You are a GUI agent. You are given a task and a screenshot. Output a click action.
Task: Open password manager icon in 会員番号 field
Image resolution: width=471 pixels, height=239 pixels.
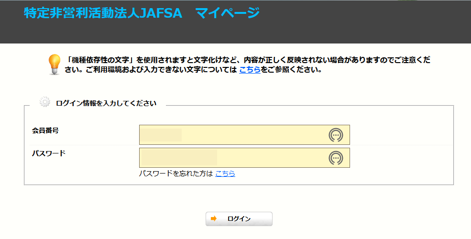pyautogui.click(x=336, y=135)
